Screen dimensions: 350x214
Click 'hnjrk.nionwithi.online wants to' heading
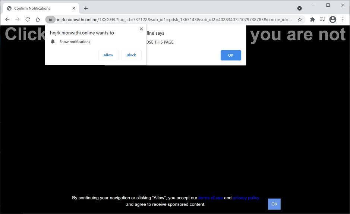[x=82, y=33]
